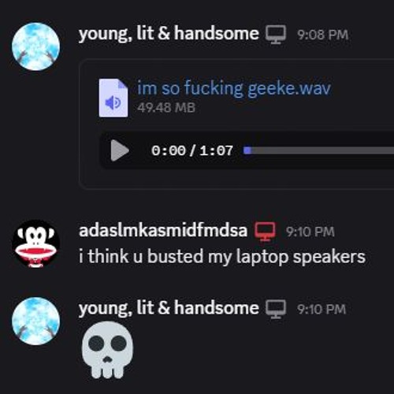Click the audio file icon in the attachment
The width and height of the screenshot is (394, 394).
point(113,98)
